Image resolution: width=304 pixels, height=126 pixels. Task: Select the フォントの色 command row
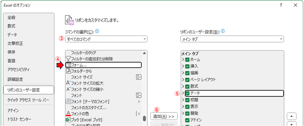(104, 114)
